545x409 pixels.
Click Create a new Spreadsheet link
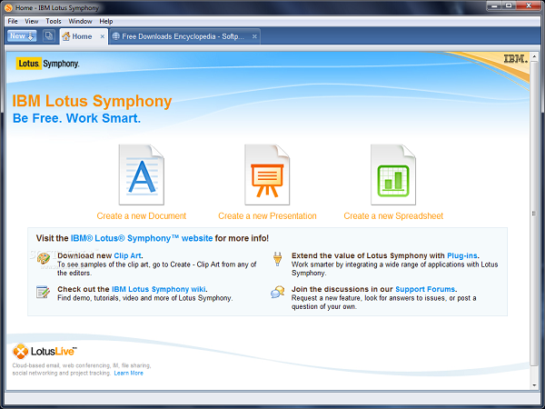(393, 216)
